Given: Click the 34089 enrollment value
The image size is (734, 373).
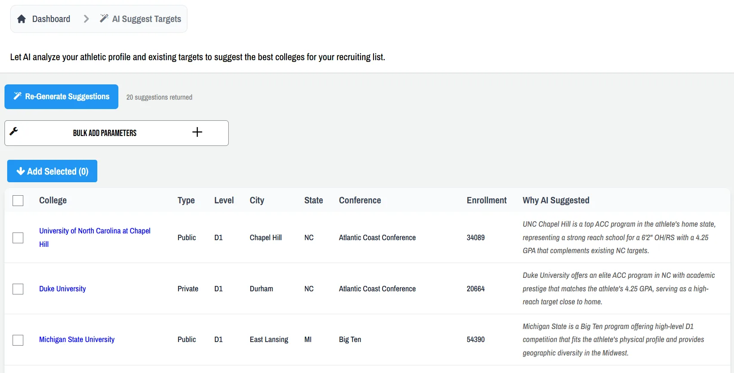Looking at the screenshot, I should (x=476, y=237).
